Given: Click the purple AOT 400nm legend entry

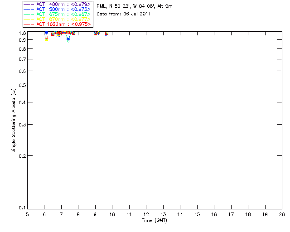Looking at the screenshot, I should [x=57, y=4].
